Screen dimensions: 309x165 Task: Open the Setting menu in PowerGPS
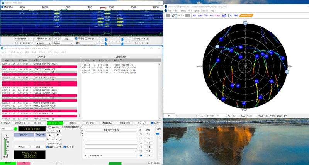point(182,11)
